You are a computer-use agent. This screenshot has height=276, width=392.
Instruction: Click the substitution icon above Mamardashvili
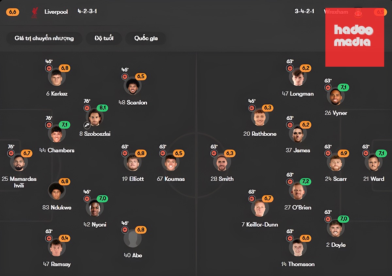(x=11, y=153)
